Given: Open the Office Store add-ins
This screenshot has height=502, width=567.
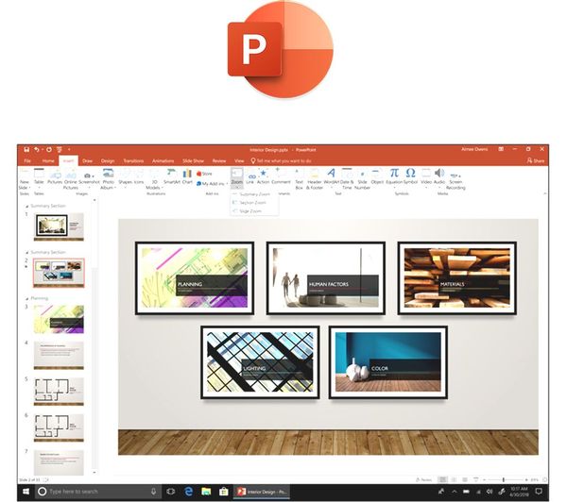Looking at the screenshot, I should [x=204, y=174].
